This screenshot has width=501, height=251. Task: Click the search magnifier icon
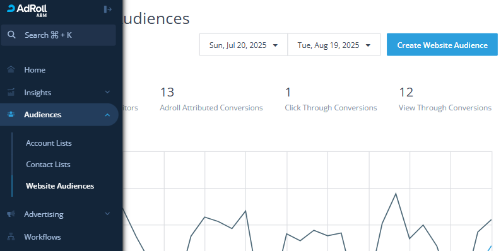click(x=11, y=35)
